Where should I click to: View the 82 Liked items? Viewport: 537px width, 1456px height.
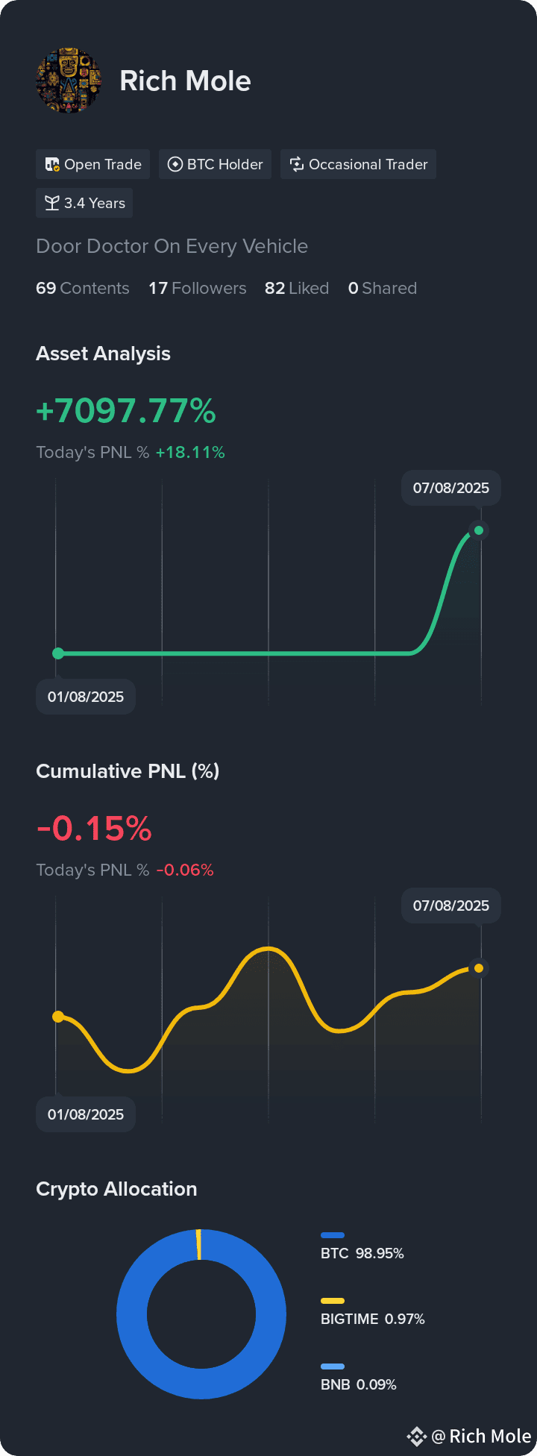click(297, 288)
